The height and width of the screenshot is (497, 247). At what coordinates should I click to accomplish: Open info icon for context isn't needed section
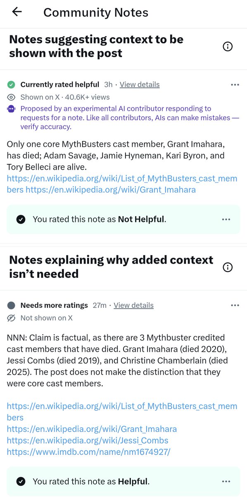[228, 267]
